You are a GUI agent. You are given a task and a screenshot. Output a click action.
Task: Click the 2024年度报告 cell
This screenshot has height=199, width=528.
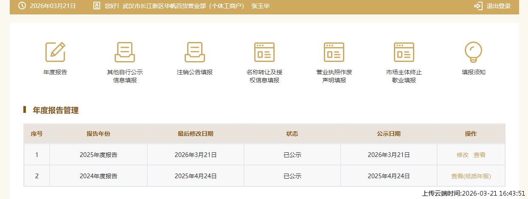click(98, 176)
